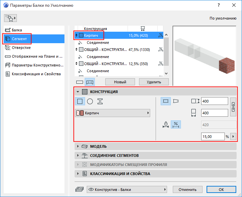Click the length column header icon
This screenshot has width=242, height=197.
point(143,29)
